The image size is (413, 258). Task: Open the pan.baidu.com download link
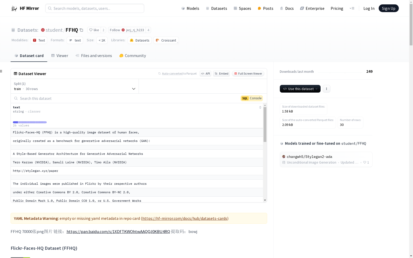coord(118,232)
